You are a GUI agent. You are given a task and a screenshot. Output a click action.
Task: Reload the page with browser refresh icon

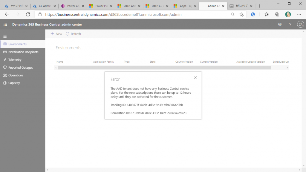click(x=28, y=14)
